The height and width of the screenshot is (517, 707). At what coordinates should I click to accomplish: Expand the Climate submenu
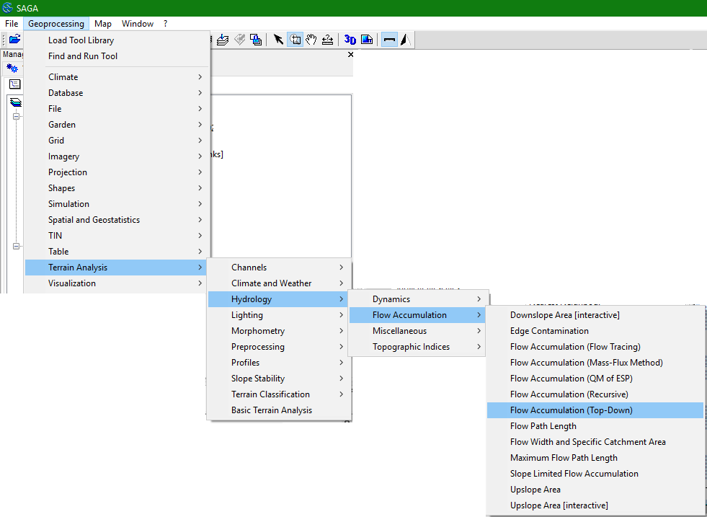(117, 77)
